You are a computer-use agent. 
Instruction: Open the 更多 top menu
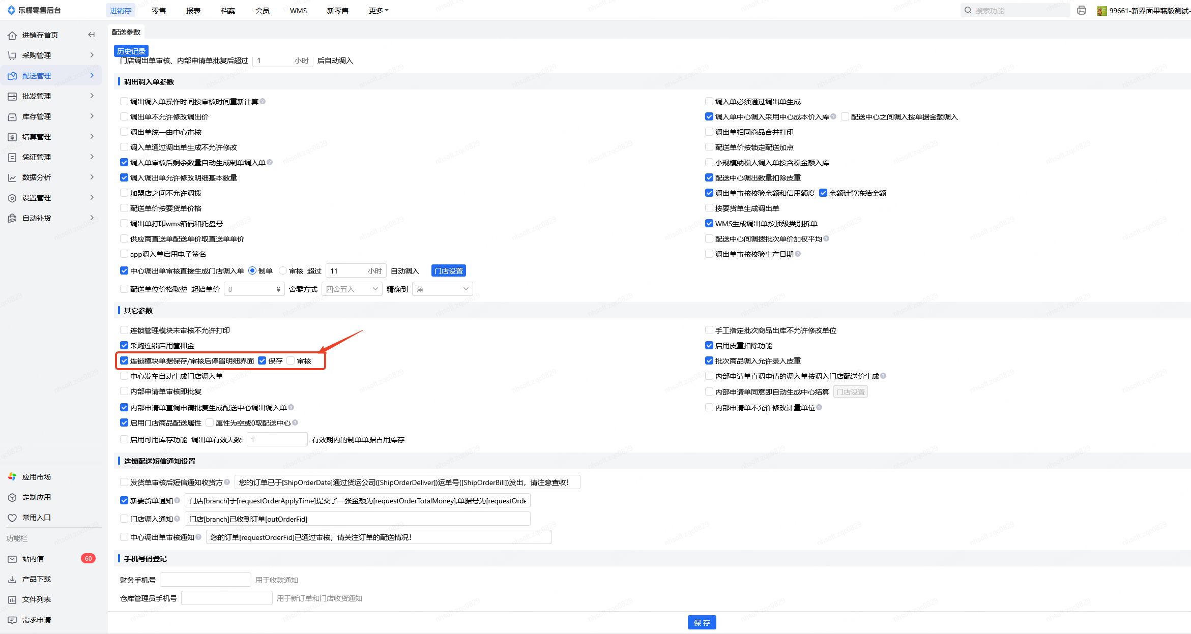(378, 10)
